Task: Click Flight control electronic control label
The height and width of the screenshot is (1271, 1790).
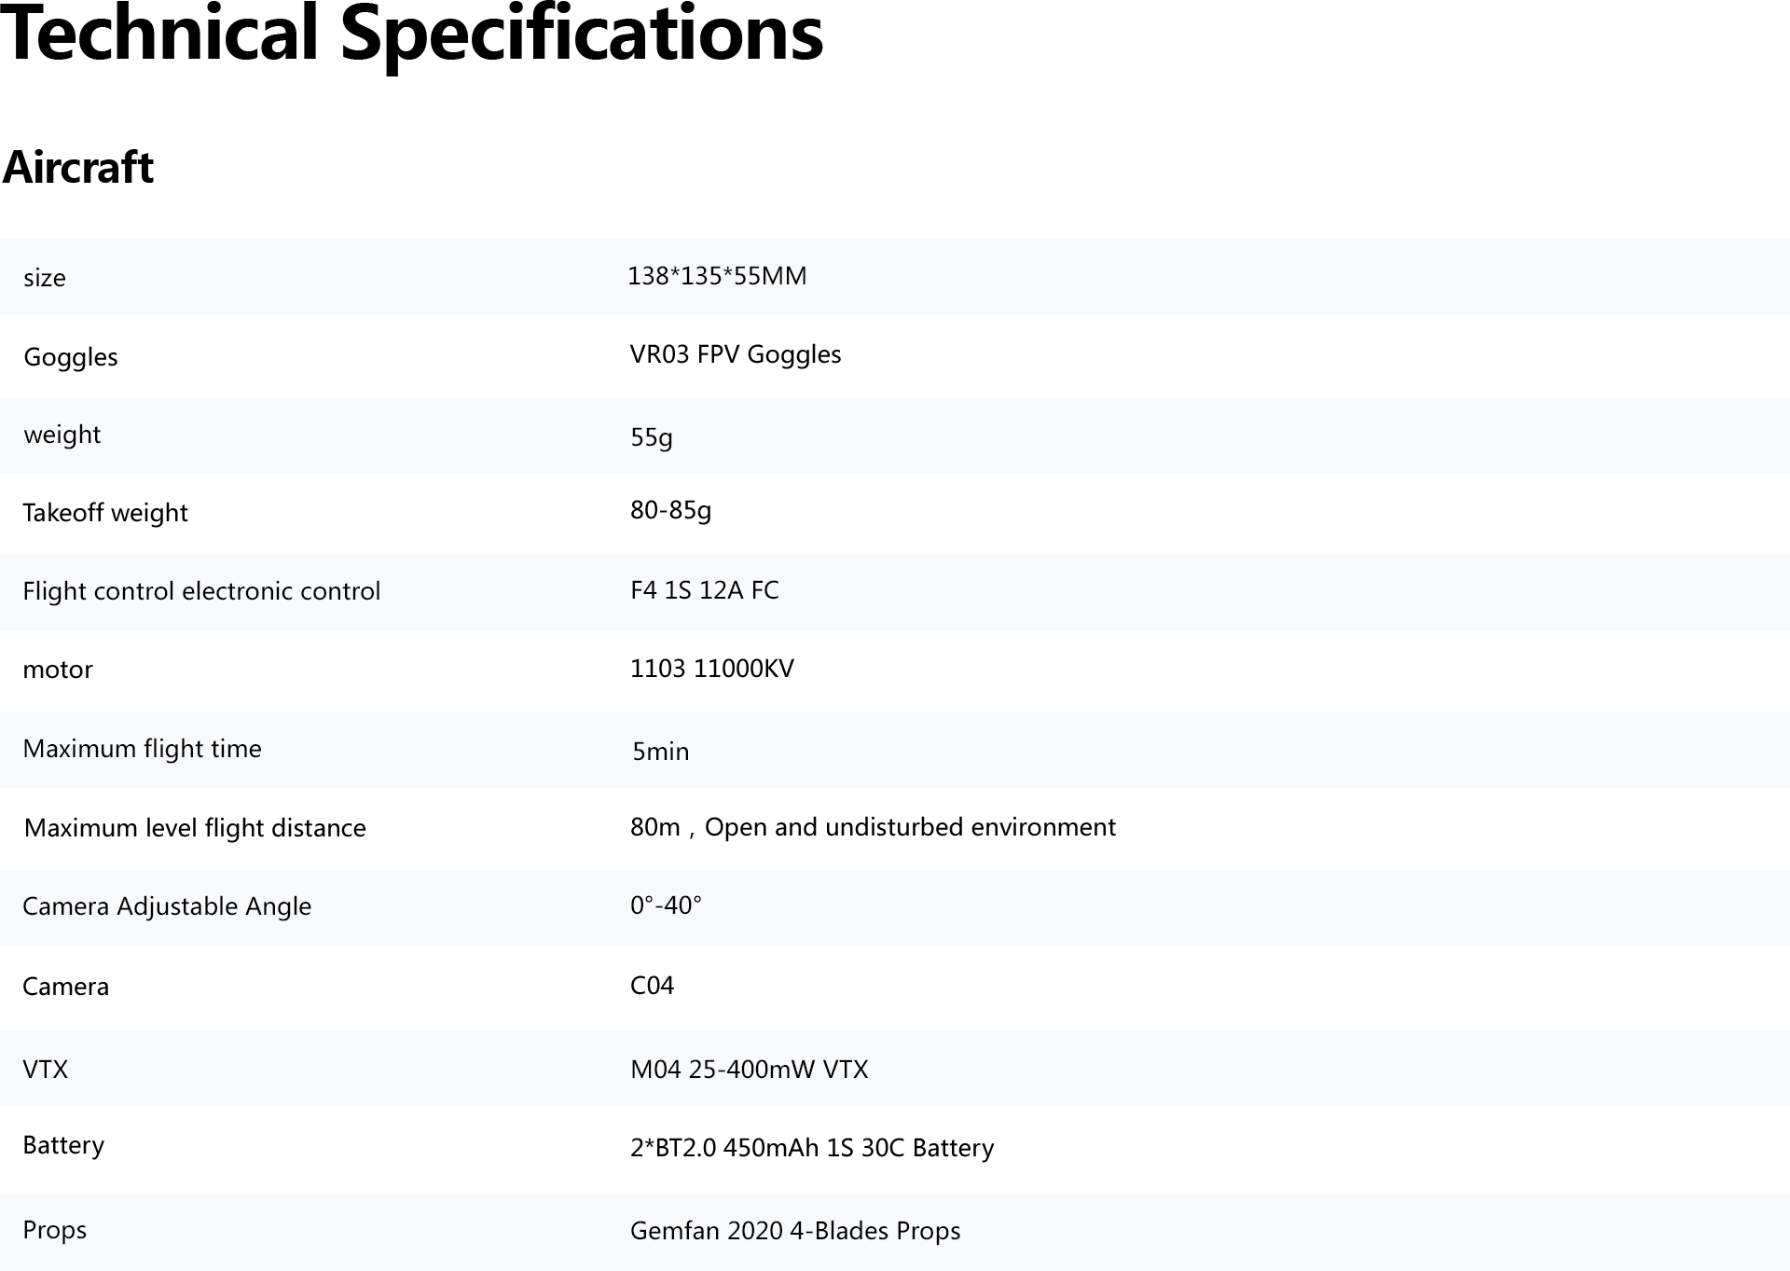Action: [201, 591]
